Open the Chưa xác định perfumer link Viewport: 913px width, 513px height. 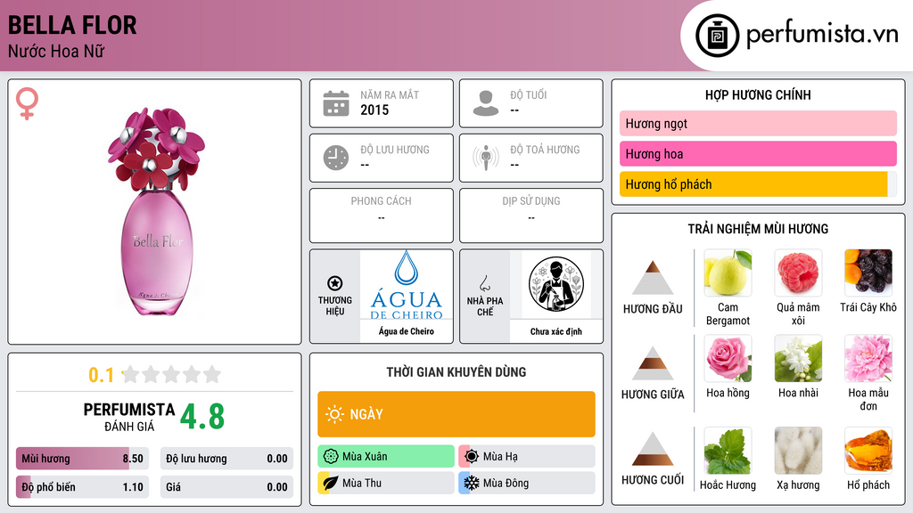tap(556, 331)
